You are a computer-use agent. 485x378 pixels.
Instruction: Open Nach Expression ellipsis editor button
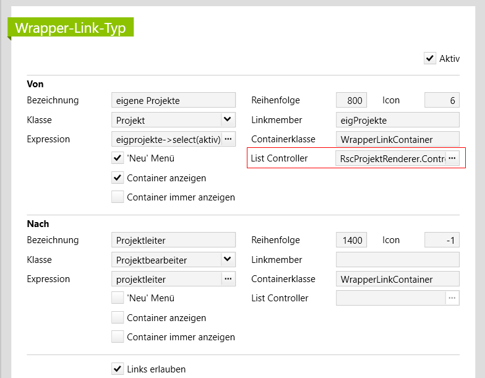click(x=228, y=279)
